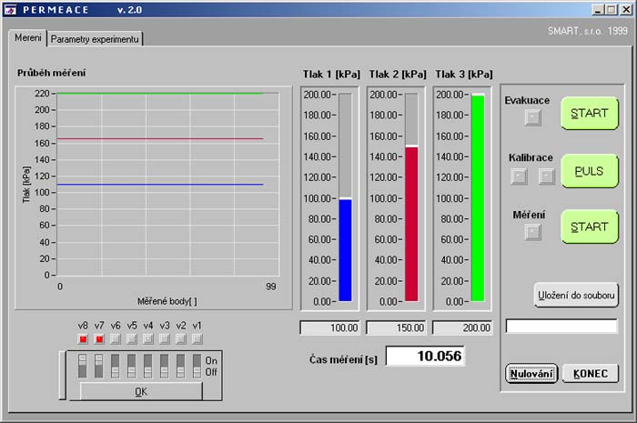Click the Tlak 3 value field 200.00
The width and height of the screenshot is (637, 423).
[462, 327]
